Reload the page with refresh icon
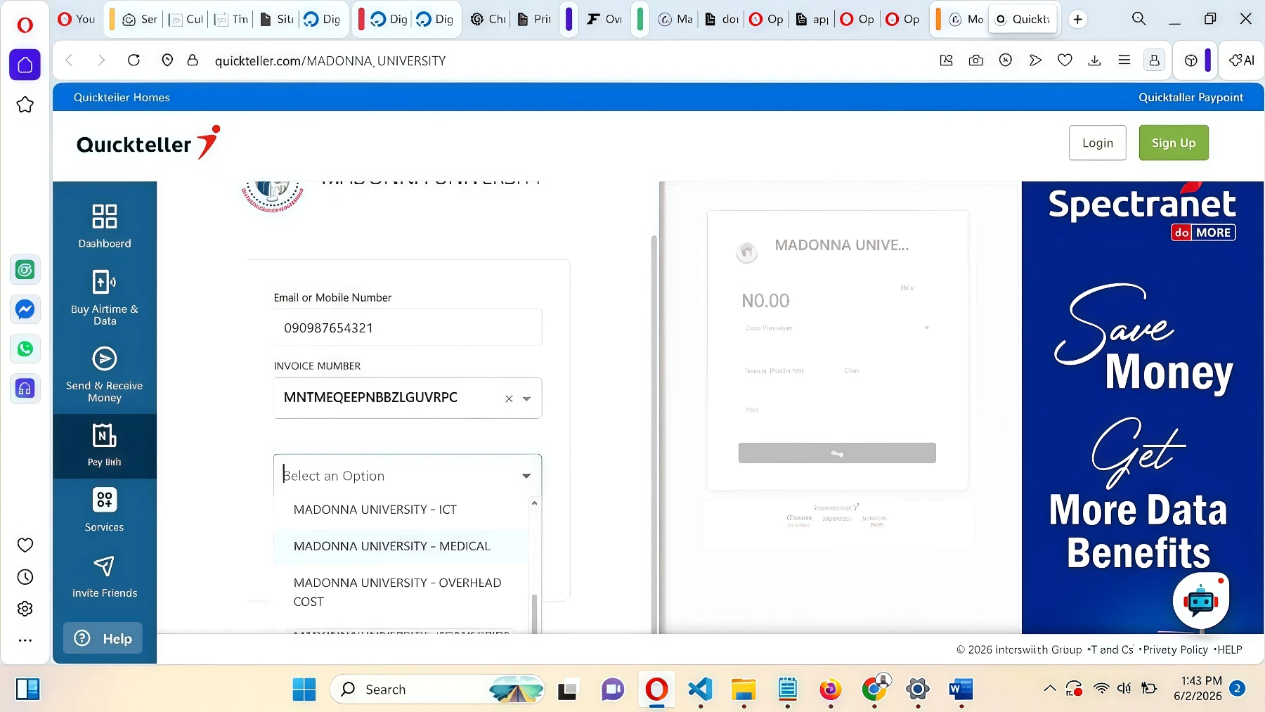Screen dimensions: 1265x712 click(x=134, y=60)
